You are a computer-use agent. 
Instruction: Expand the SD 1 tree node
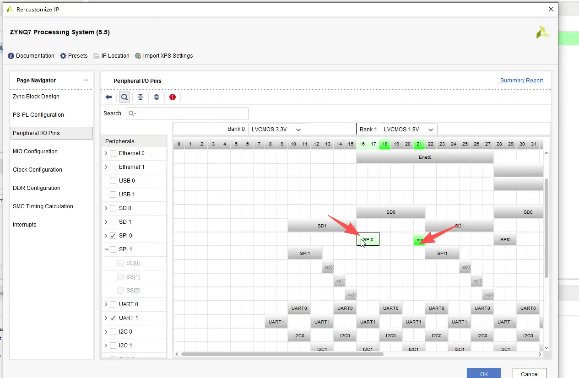click(106, 222)
